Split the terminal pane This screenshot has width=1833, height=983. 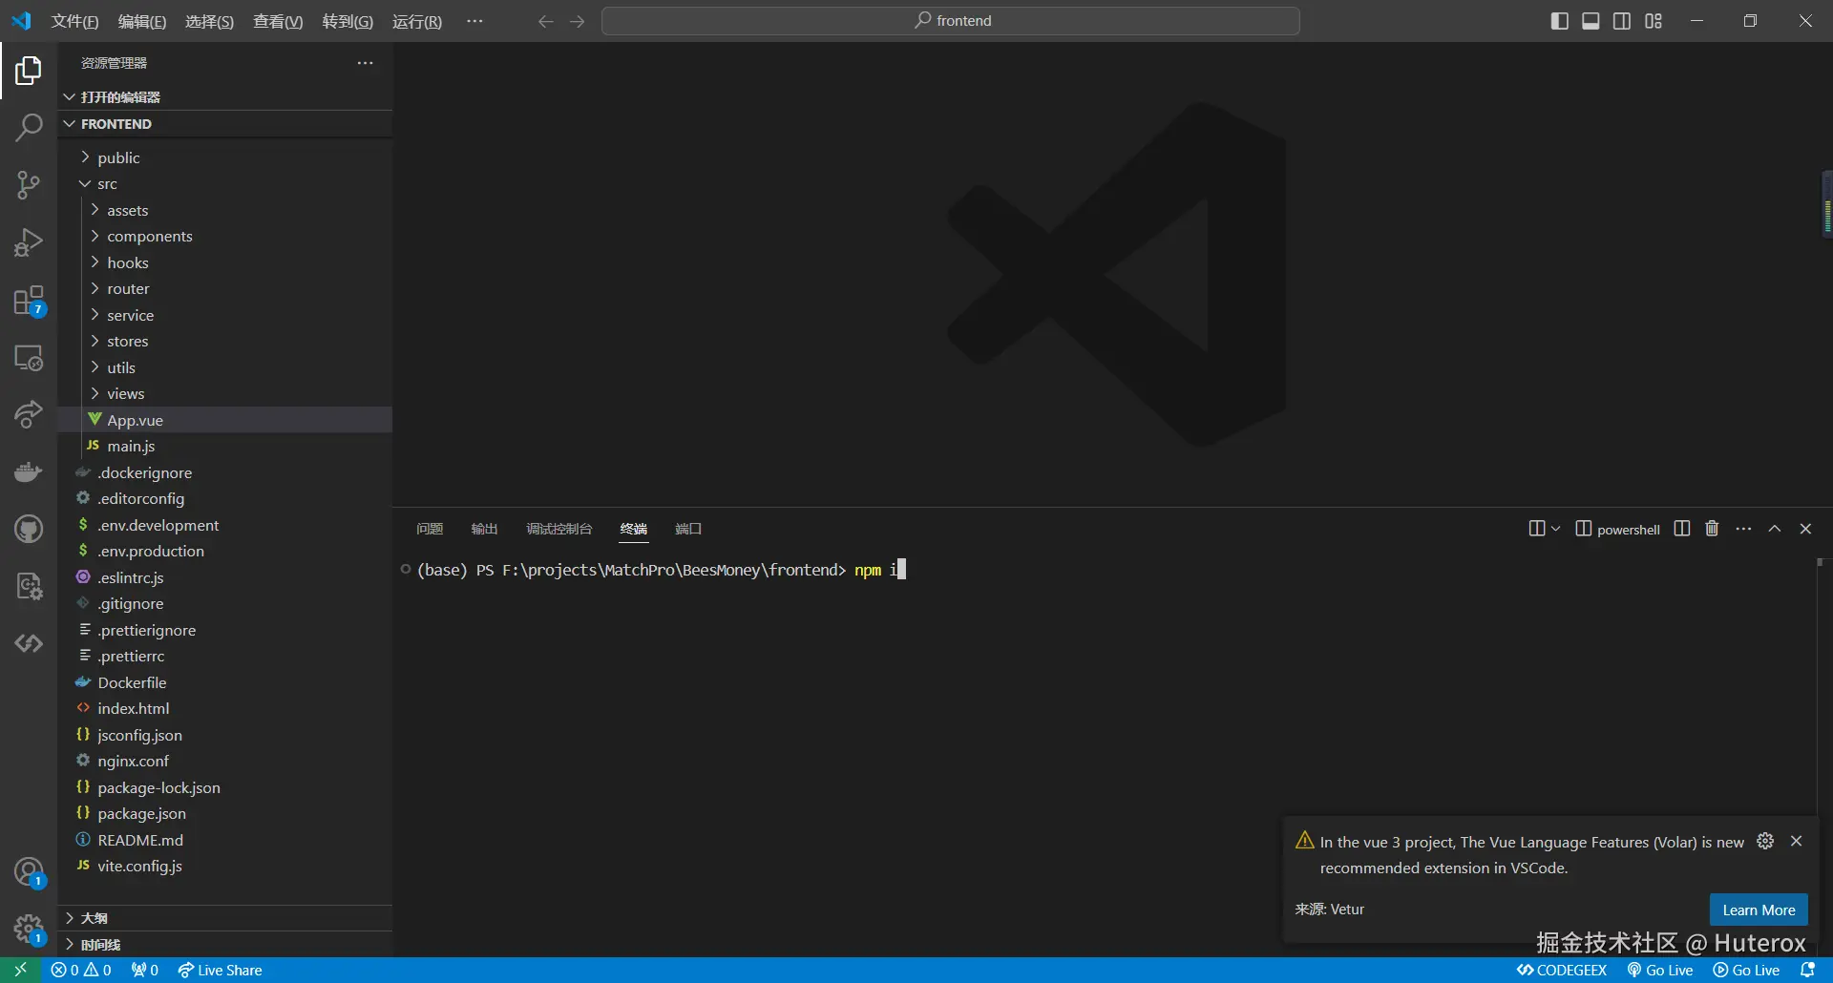tap(1682, 529)
